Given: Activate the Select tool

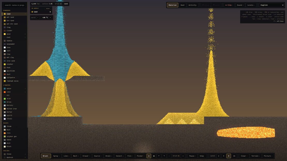Looking at the screenshot, I should pos(119,156).
